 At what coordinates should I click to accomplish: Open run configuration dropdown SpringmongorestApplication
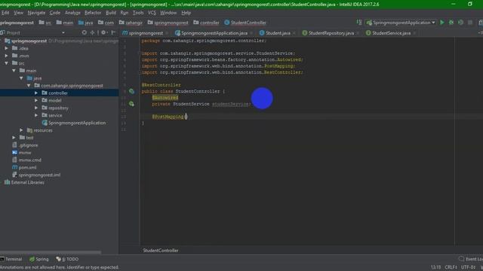[x=401, y=23]
